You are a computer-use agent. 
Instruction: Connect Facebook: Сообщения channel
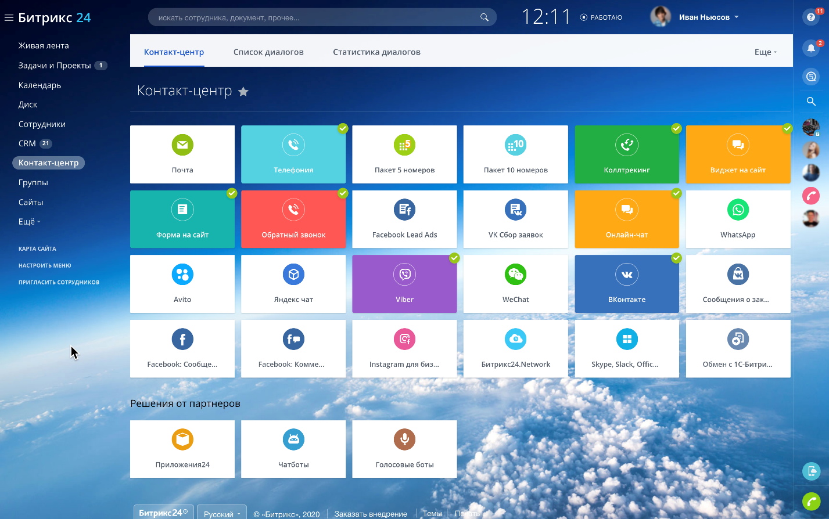[182, 349]
